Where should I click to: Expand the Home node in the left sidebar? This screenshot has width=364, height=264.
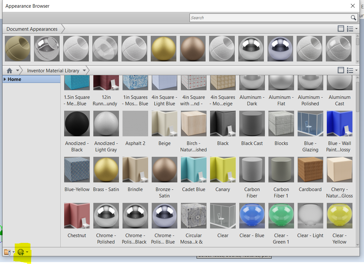coord(4,79)
